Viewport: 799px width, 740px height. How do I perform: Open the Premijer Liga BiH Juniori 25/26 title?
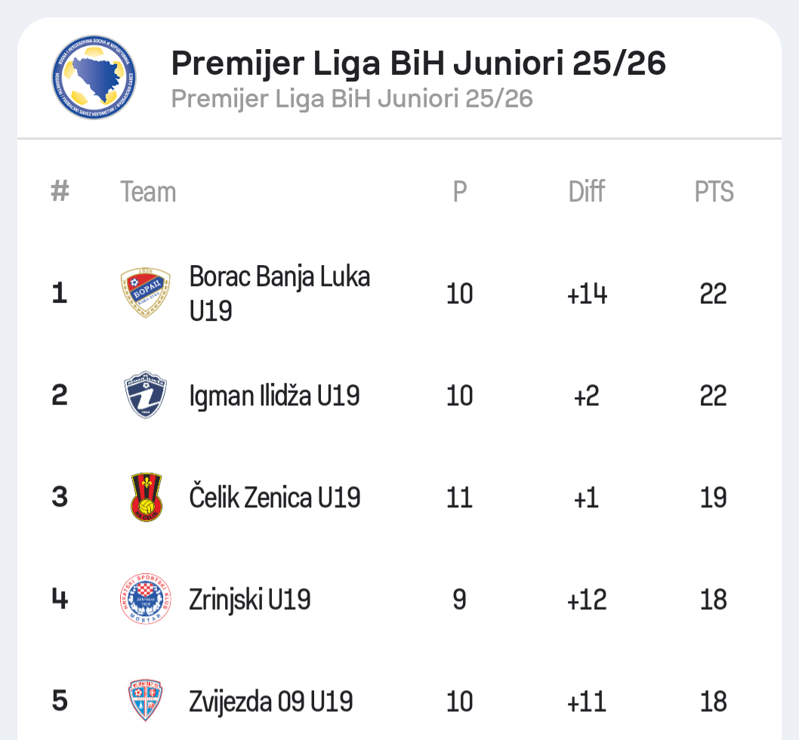tap(419, 63)
